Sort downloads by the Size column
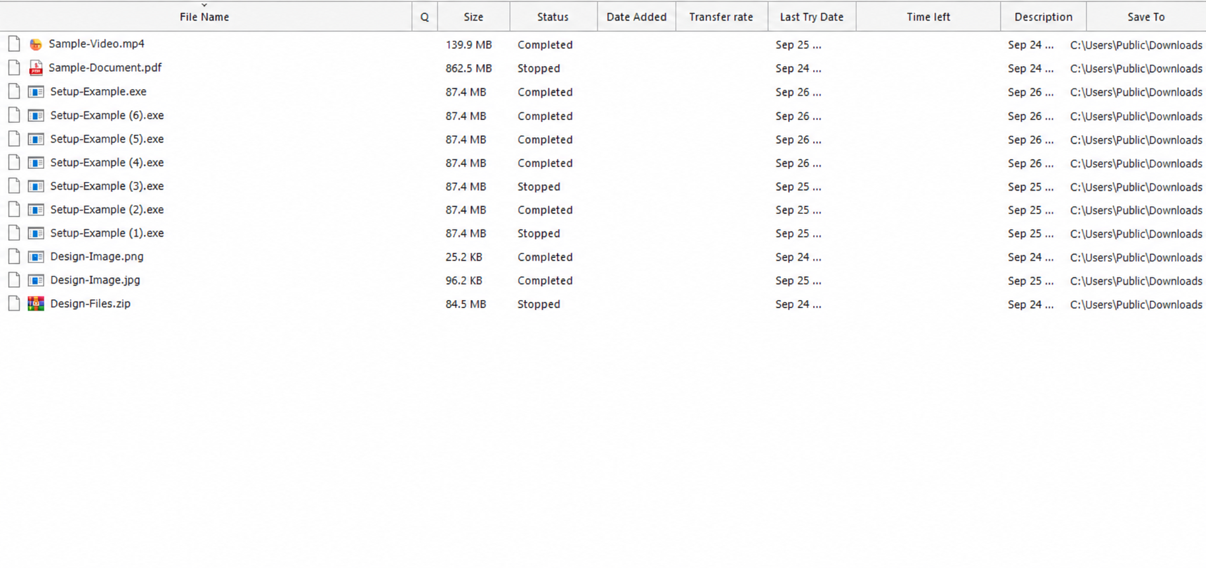Viewport: 1206px width, 568px height. 473,16
